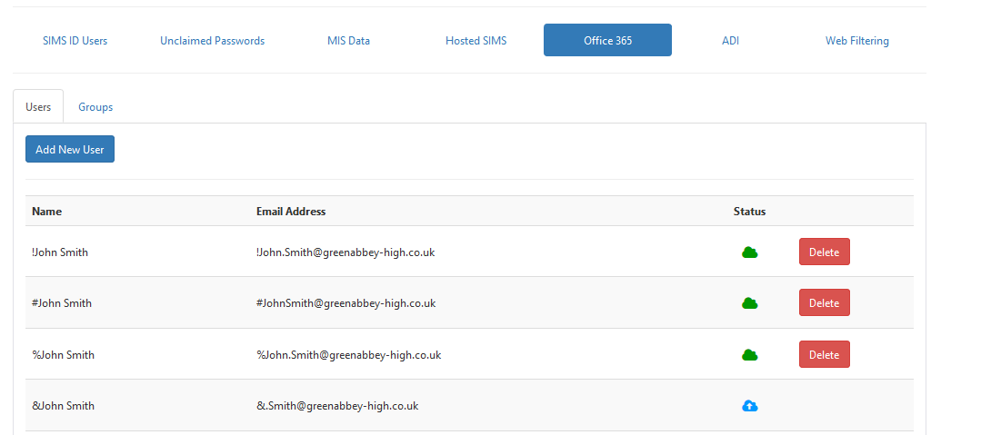Open the MIS Data tab
Image resolution: width=981 pixels, height=435 pixels.
348,41
